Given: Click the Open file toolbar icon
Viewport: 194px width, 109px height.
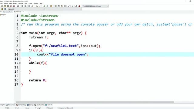Looking at the screenshot, I should click(5, 6).
